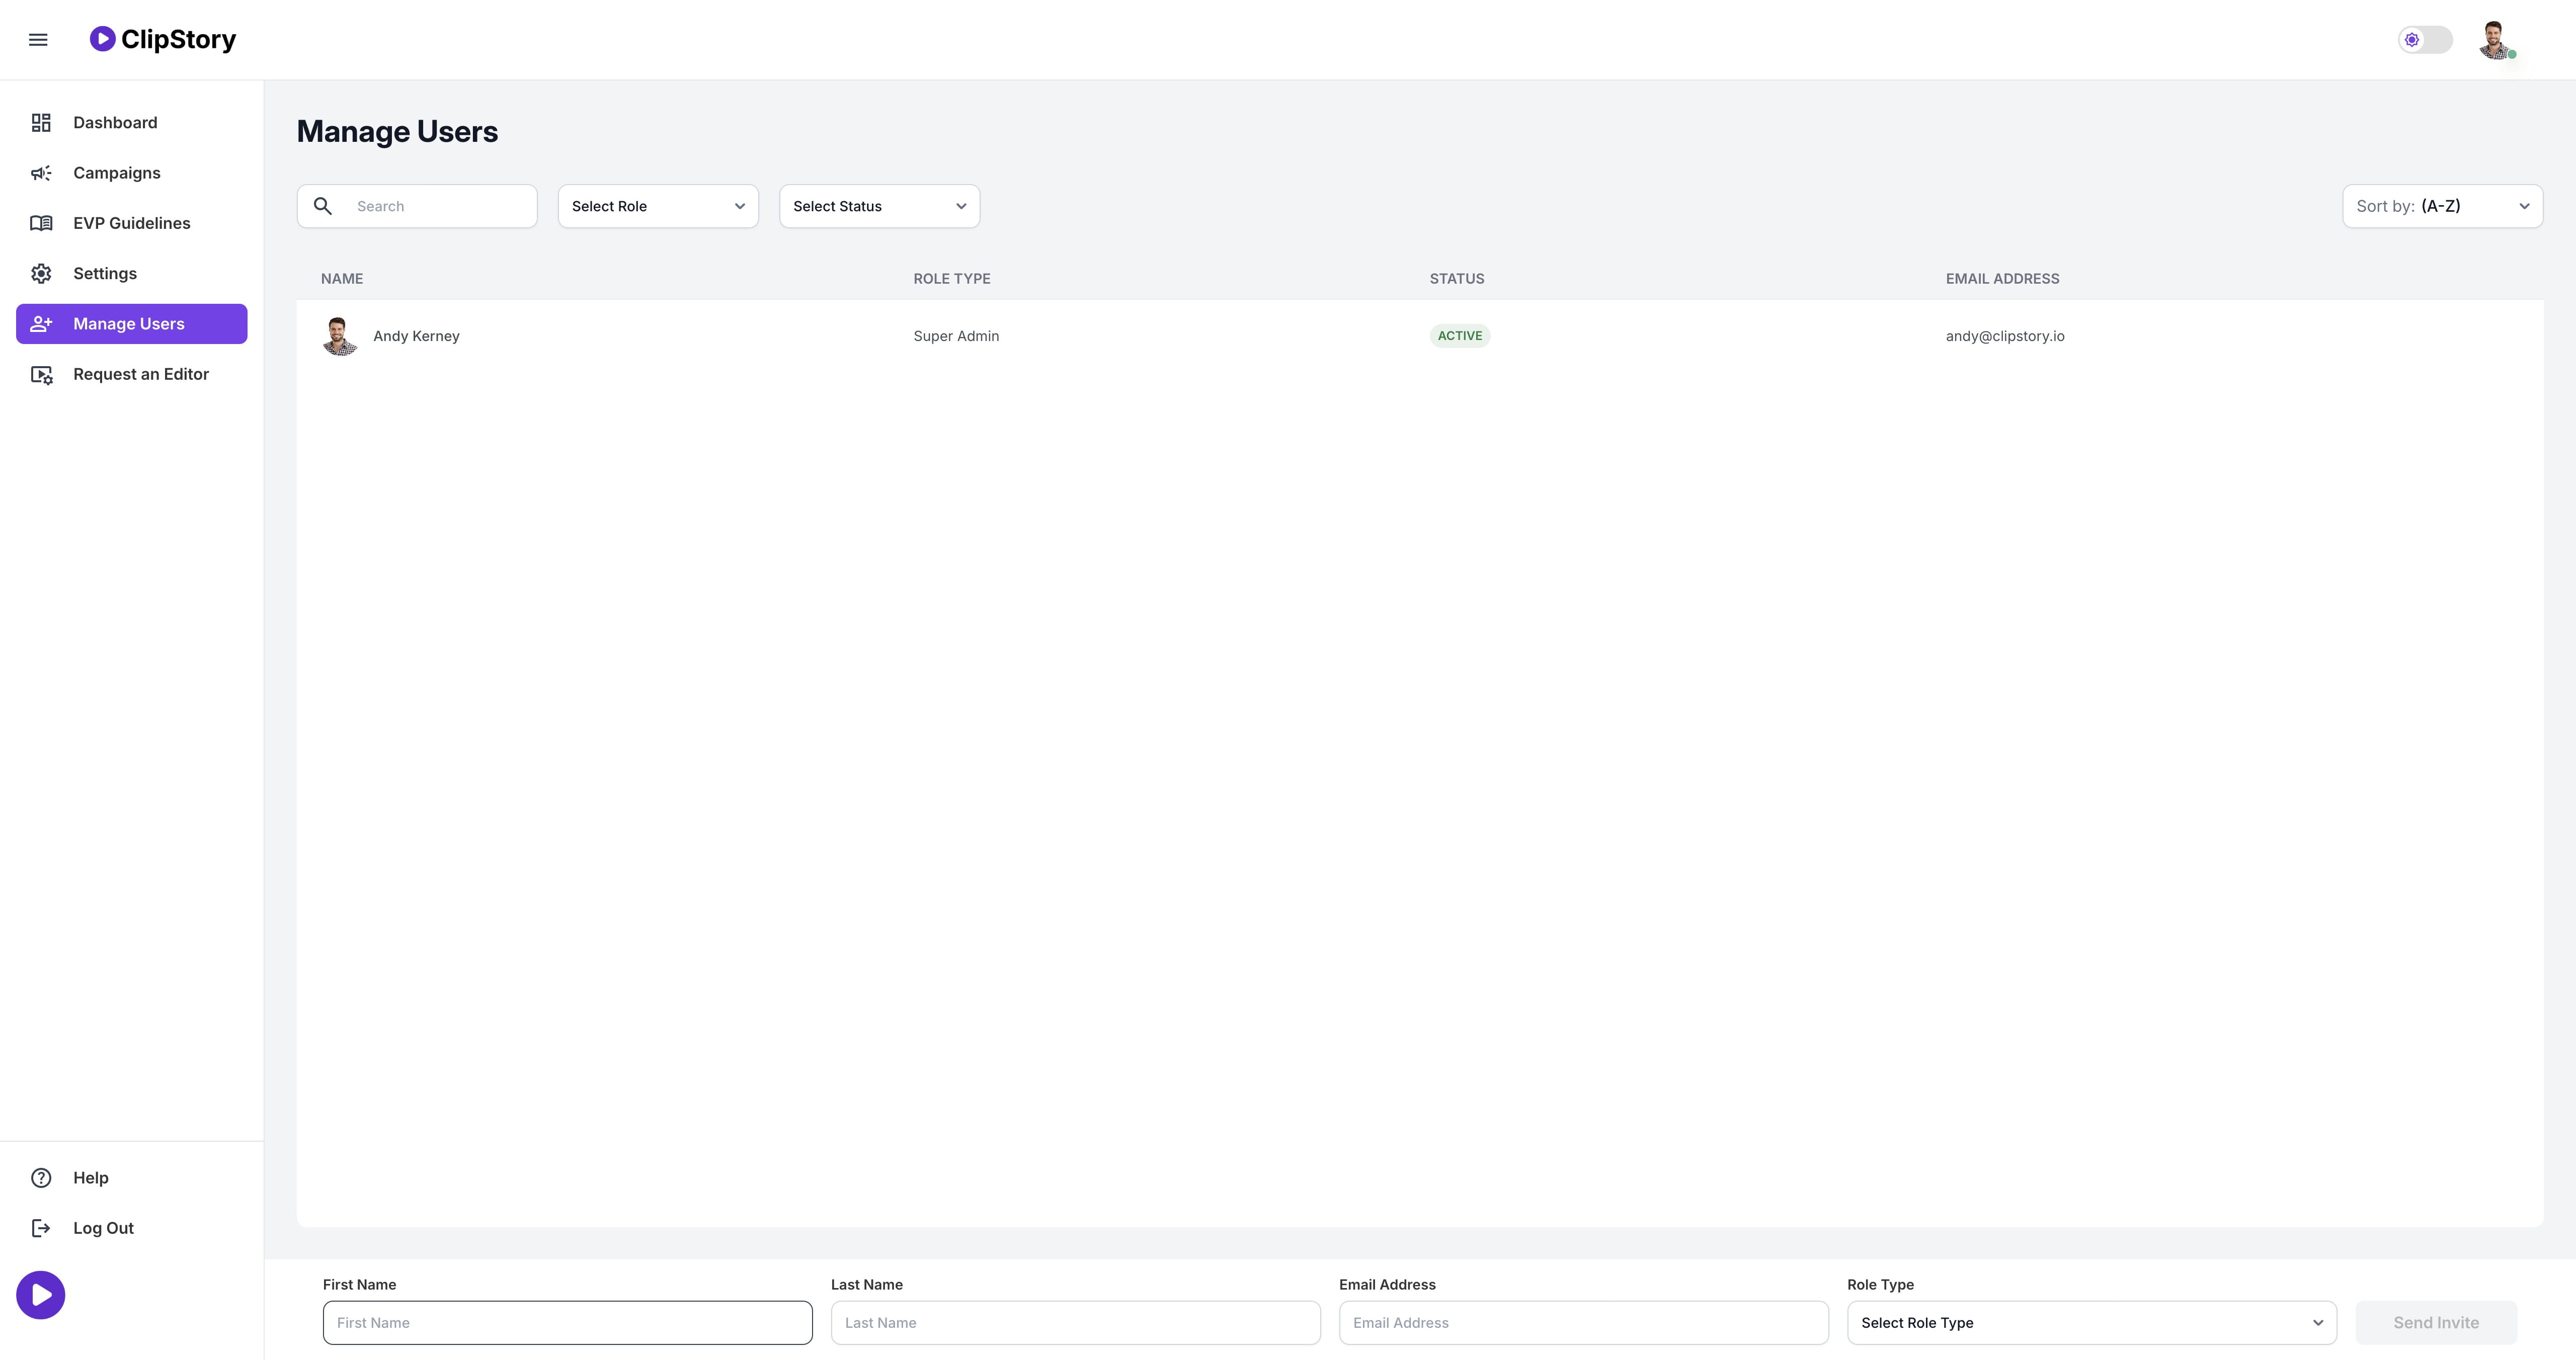Screen dimensions: 2576x1360
Task: Click the Help question mark icon
Action: click(41, 1178)
